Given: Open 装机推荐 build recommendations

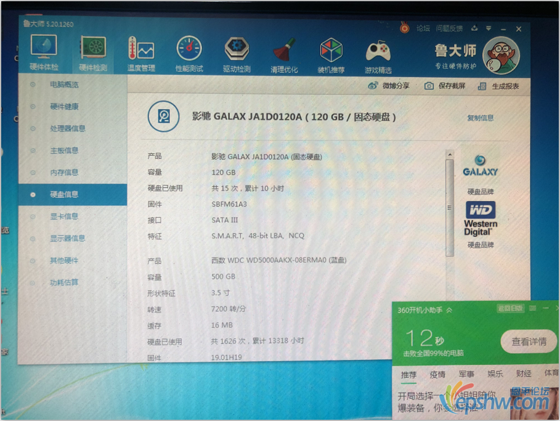Looking at the screenshot, I should click(331, 55).
